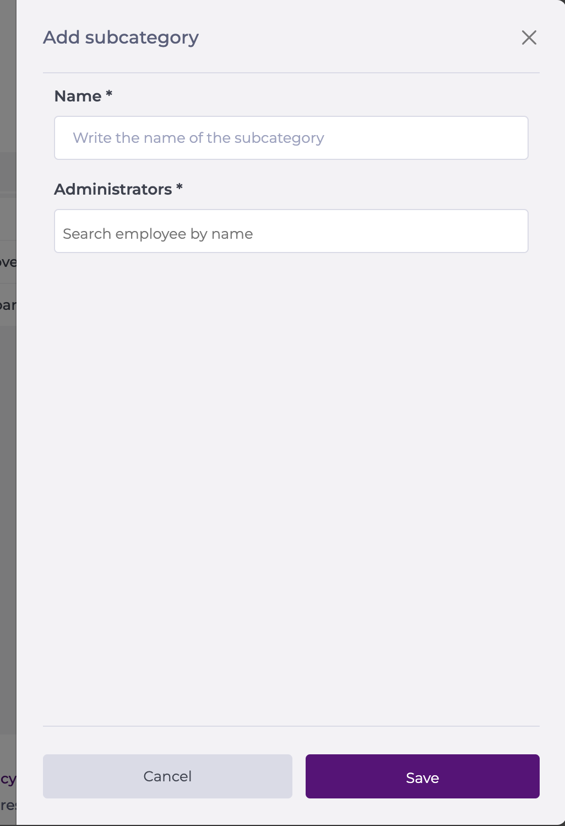Viewport: 565px width, 826px height.
Task: Click the required asterisk beside Administrators
Action: tap(179, 187)
